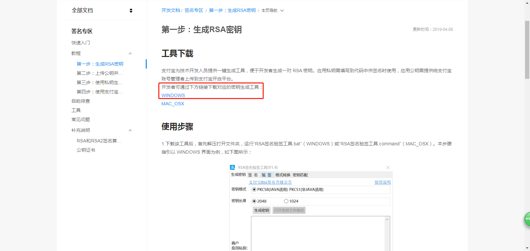The image size is (530, 251).
Task: Collapse the 教程 section chevron
Action: point(130,54)
